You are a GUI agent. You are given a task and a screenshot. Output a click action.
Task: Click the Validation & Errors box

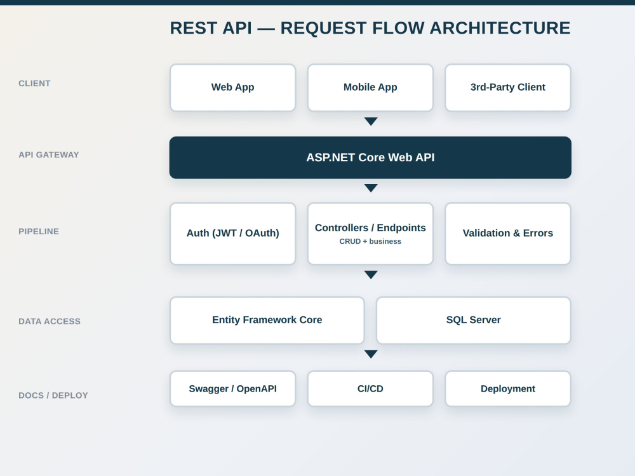click(x=508, y=234)
